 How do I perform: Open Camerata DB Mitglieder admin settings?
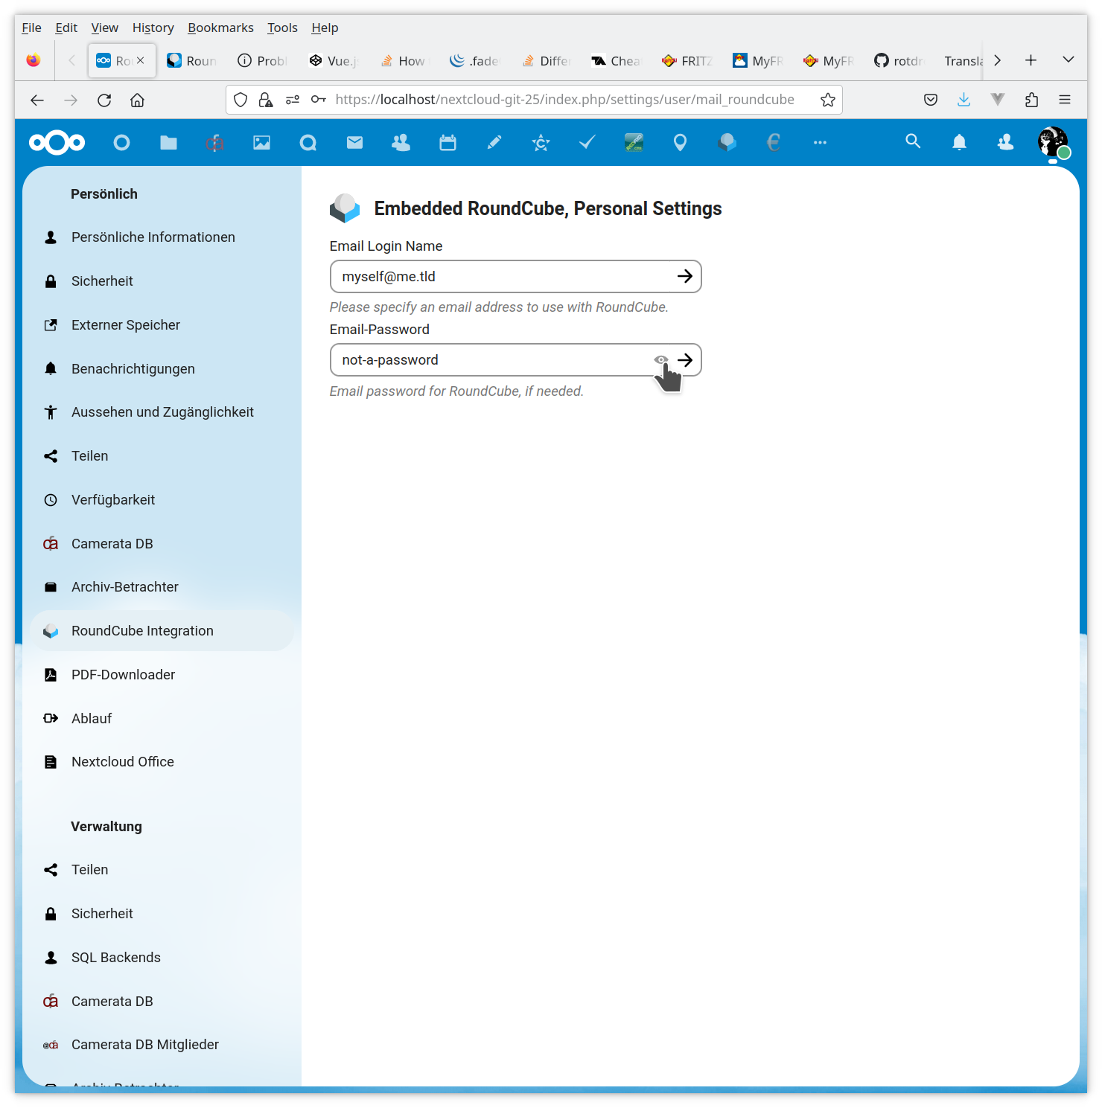point(162,1045)
